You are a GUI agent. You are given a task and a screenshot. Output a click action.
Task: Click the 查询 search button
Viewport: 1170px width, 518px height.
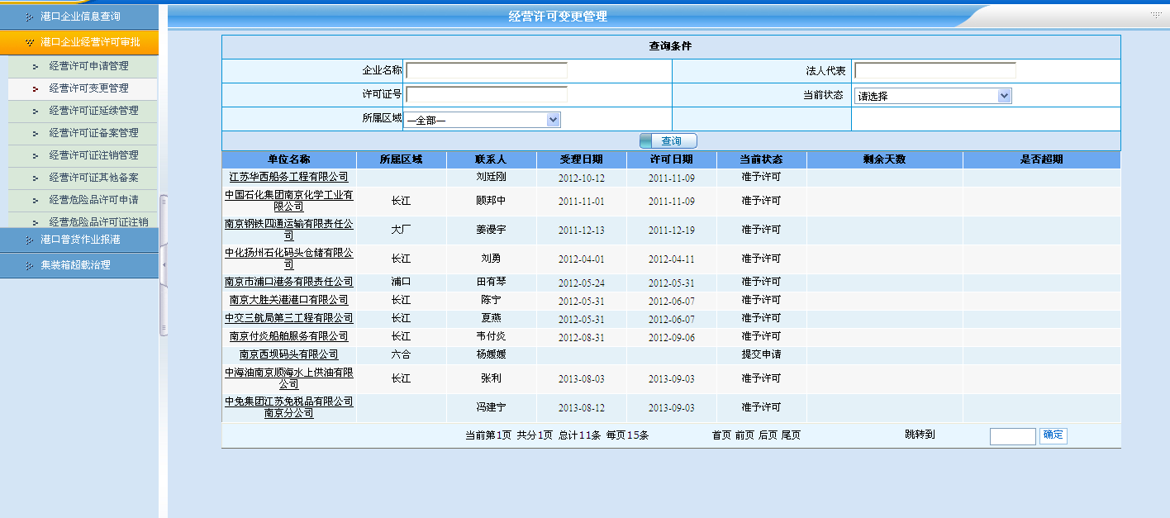[669, 141]
